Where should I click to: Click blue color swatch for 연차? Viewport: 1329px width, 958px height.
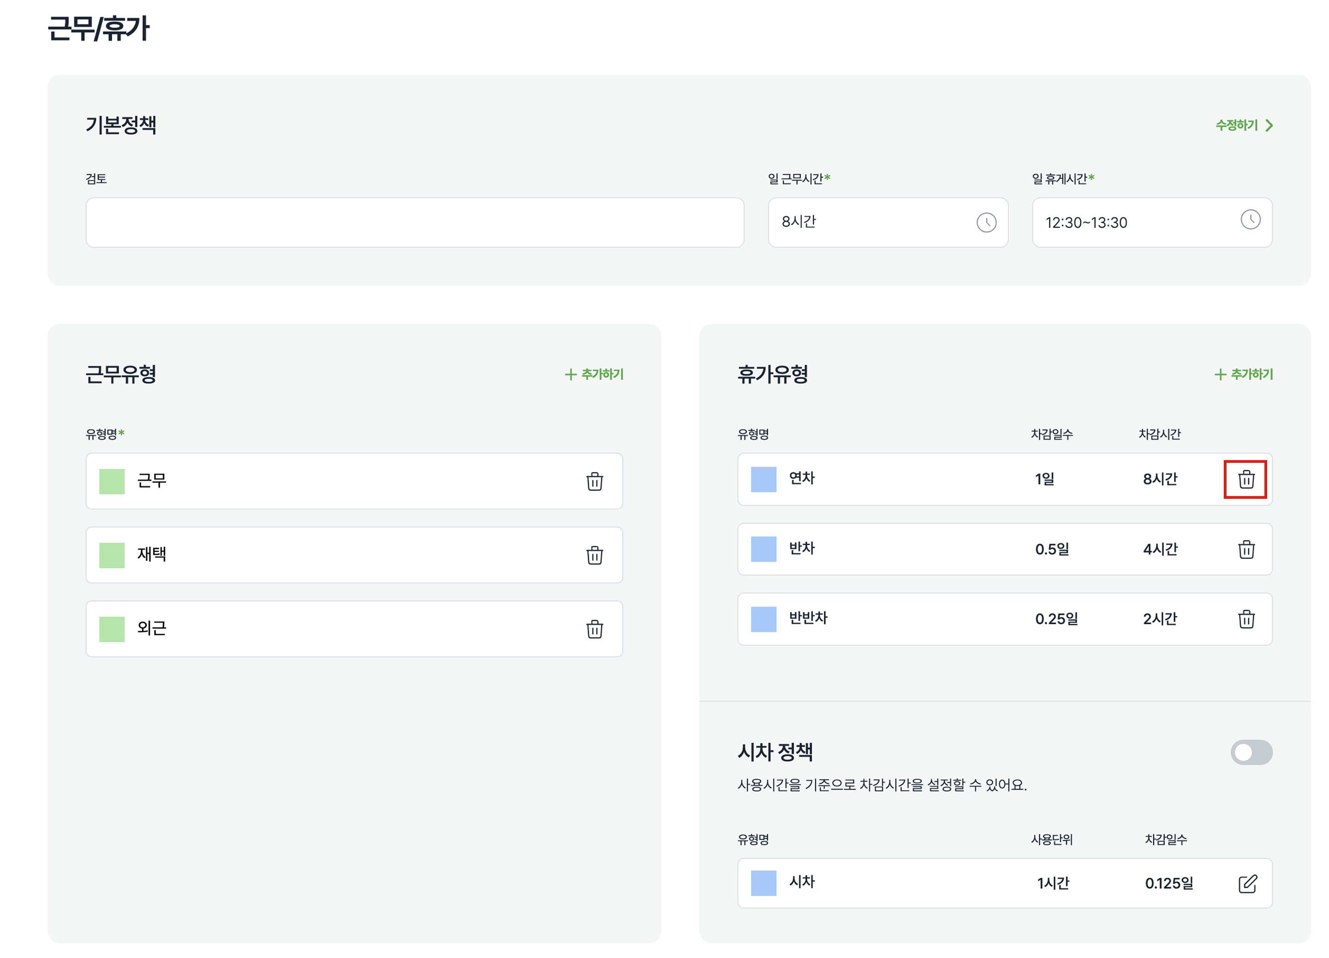tap(764, 479)
